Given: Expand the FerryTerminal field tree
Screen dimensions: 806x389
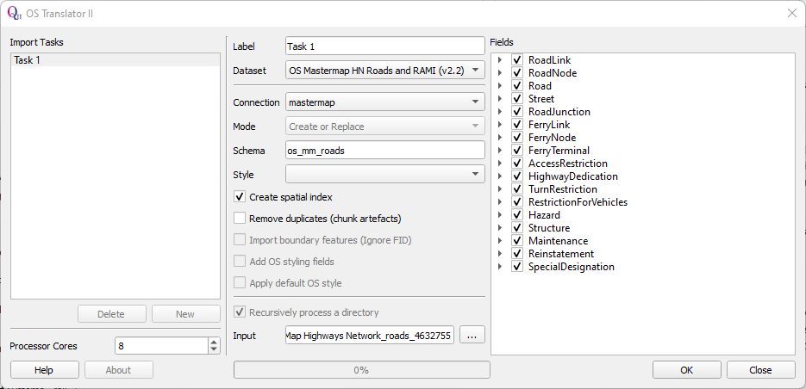Looking at the screenshot, I should tap(500, 151).
